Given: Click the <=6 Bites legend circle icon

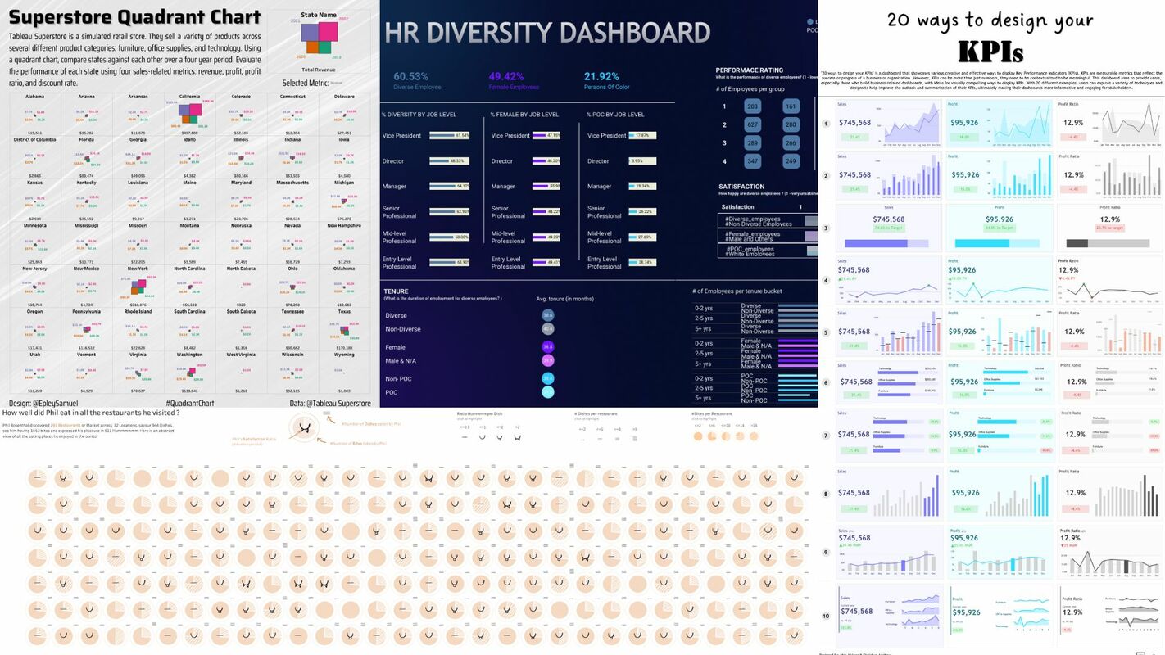Looking at the screenshot, I should 711,436.
